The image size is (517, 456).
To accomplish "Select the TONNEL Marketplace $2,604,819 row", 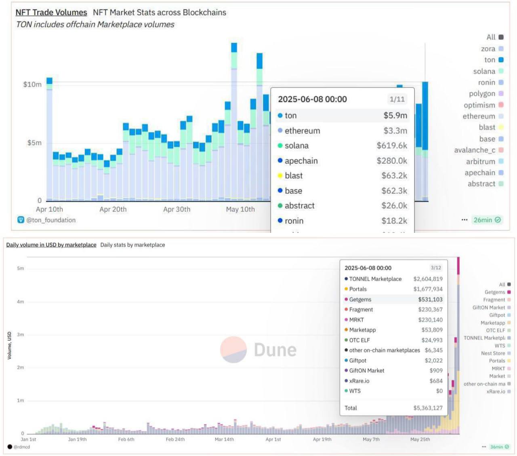I will click(x=393, y=279).
